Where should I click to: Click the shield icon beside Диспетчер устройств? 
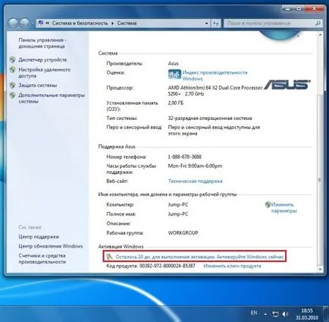(x=12, y=60)
